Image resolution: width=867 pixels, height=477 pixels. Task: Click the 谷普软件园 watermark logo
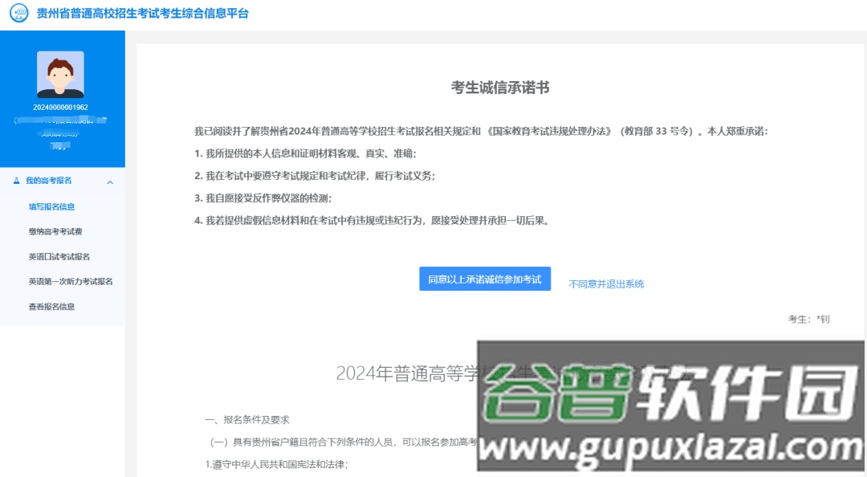(670, 406)
